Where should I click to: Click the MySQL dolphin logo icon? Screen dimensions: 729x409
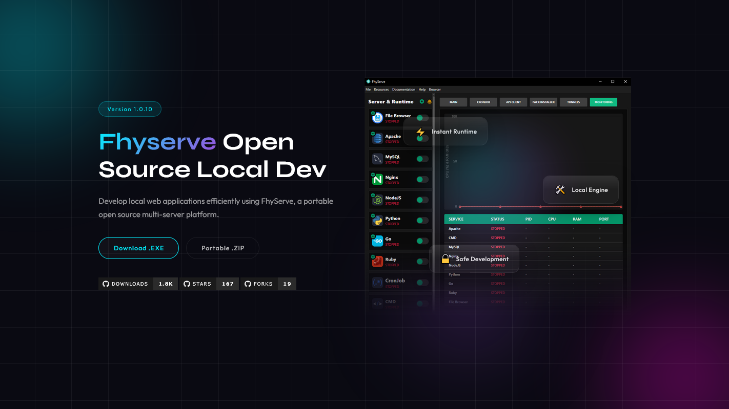pyautogui.click(x=377, y=159)
